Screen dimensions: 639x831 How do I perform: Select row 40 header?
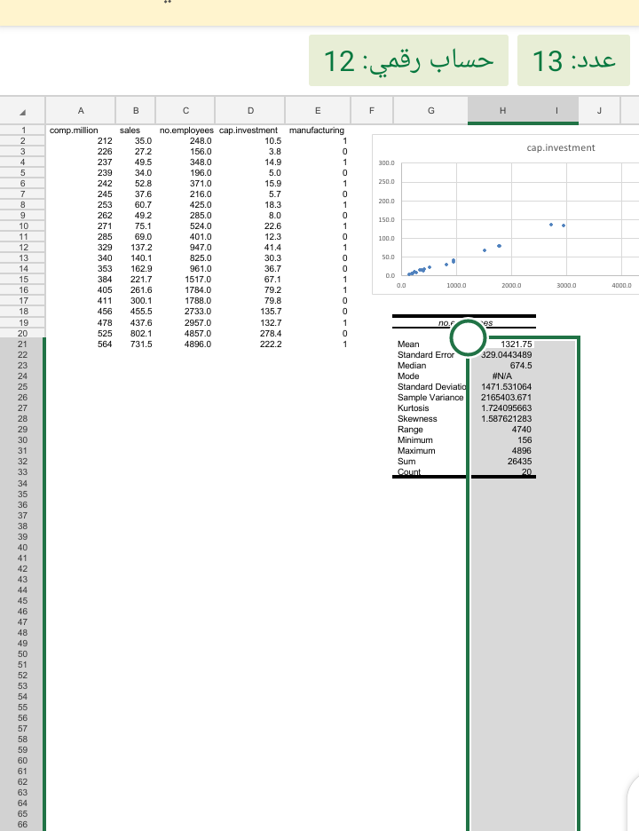(23, 548)
